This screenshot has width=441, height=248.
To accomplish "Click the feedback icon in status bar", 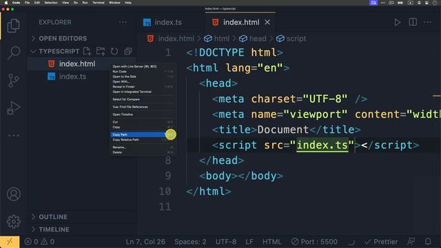I will [411, 242].
